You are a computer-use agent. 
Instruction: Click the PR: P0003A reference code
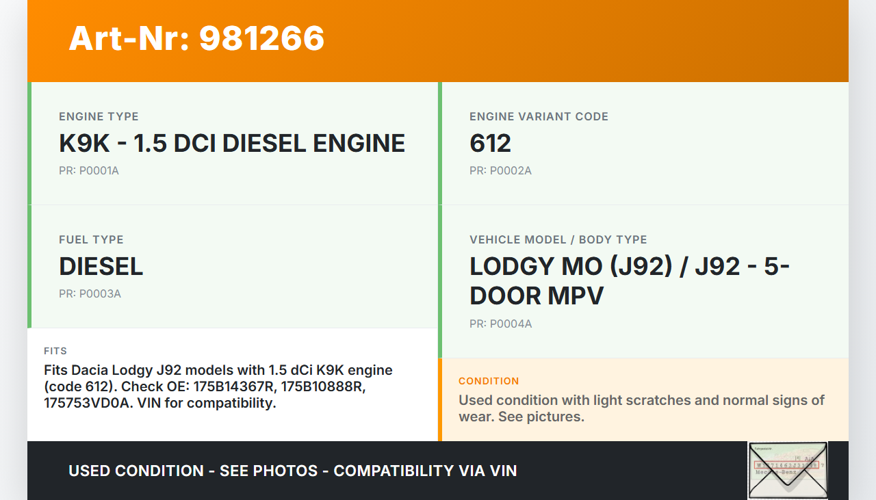tap(90, 293)
